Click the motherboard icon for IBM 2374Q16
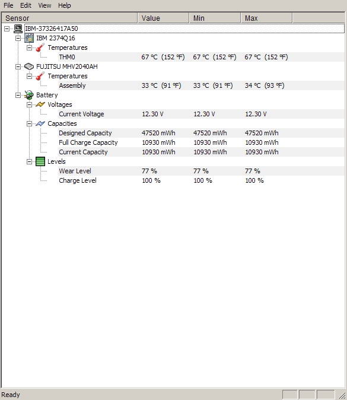 tap(29, 38)
